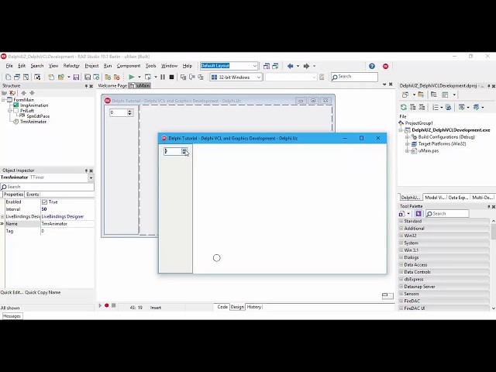The height and width of the screenshot is (372, 496).
Task: Click the purple Save icon in the toolbar
Action: click(x=76, y=77)
